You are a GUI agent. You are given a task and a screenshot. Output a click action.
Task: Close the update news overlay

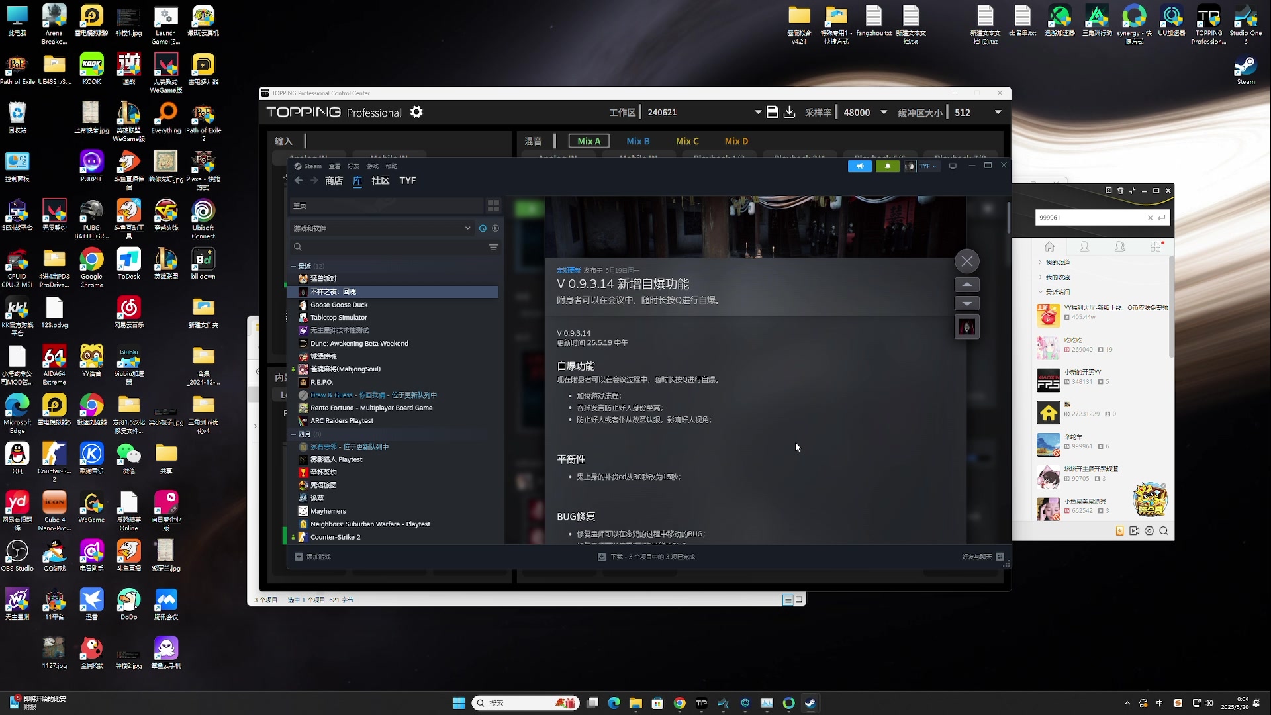pos(967,261)
